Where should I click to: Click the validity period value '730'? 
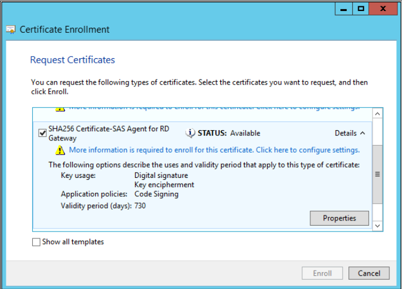(x=140, y=206)
